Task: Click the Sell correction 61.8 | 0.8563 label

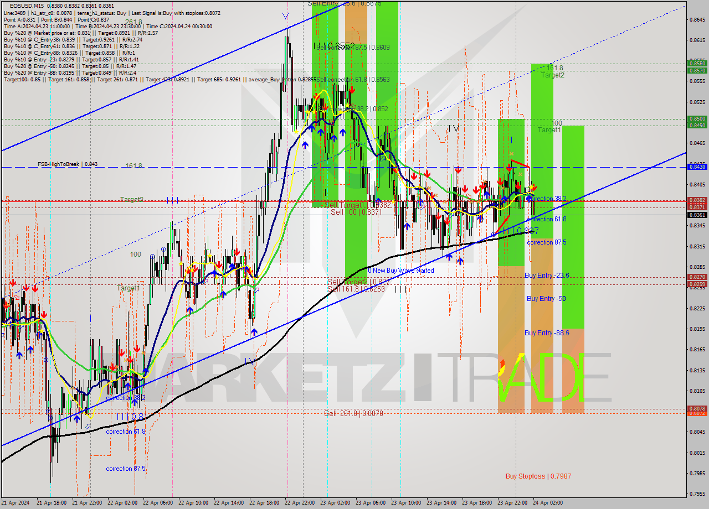Action: click(x=353, y=80)
